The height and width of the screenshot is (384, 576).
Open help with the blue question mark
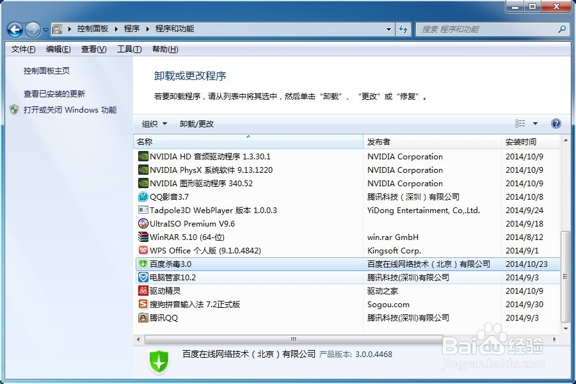(x=556, y=124)
